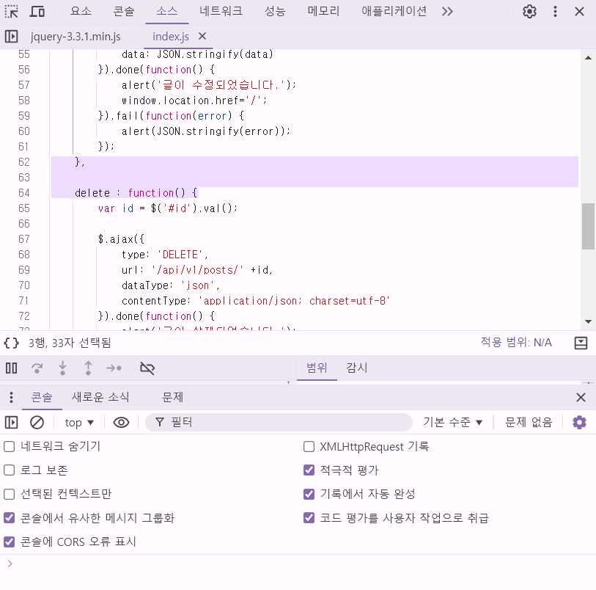Check 선택된 컨텍스트만 checkbox
This screenshot has width=596, height=590.
(9, 494)
